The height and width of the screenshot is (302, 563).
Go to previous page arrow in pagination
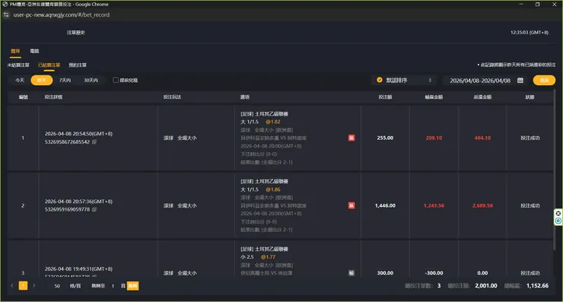(12, 286)
